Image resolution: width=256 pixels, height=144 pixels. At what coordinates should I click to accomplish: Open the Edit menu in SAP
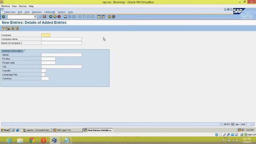click(20, 12)
